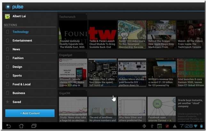
Task: Open Albert Lai's profile avatar
Action: pos(7,16)
